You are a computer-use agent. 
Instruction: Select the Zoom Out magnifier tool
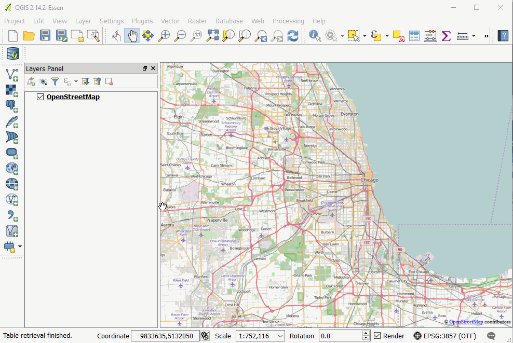point(180,35)
